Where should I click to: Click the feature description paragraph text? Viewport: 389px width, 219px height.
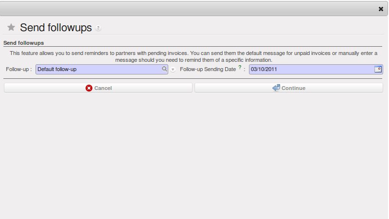coord(194,56)
